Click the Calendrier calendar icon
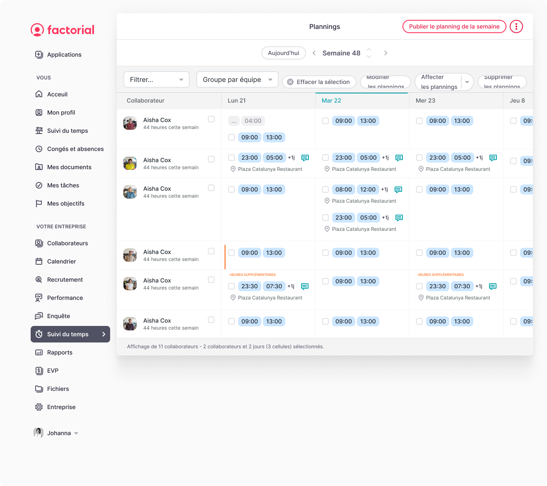 coord(39,261)
